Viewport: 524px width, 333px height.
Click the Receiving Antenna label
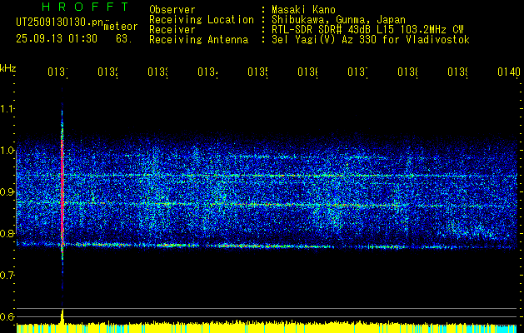(x=198, y=40)
